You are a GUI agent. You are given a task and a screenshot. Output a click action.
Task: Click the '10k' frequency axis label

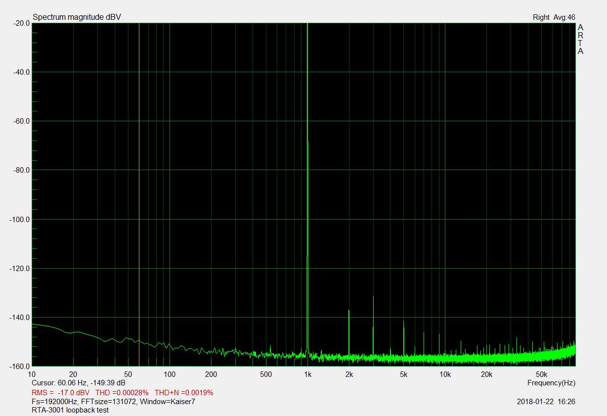click(445, 374)
